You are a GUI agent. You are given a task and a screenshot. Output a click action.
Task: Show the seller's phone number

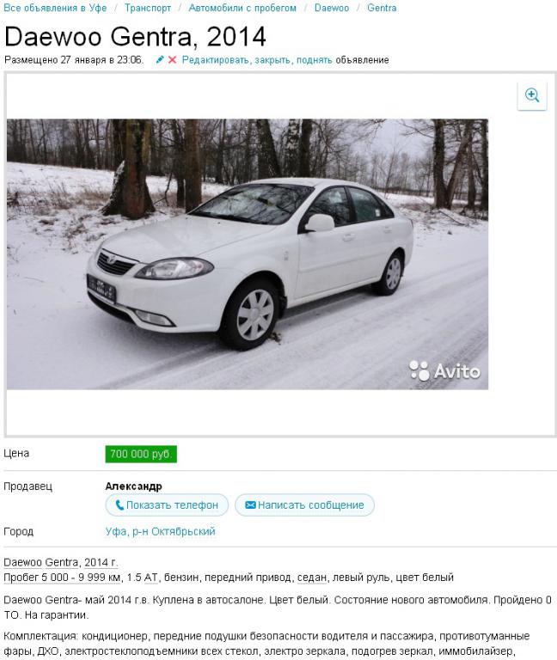167,504
